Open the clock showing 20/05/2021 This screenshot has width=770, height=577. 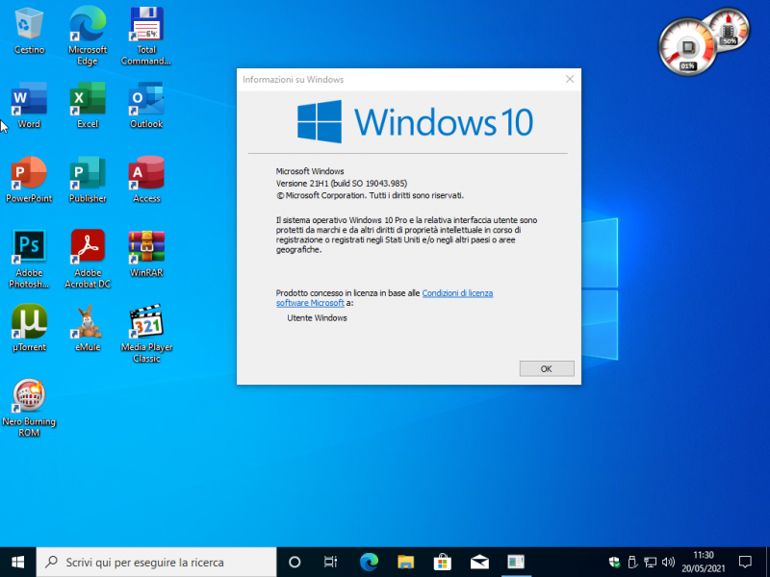point(705,562)
